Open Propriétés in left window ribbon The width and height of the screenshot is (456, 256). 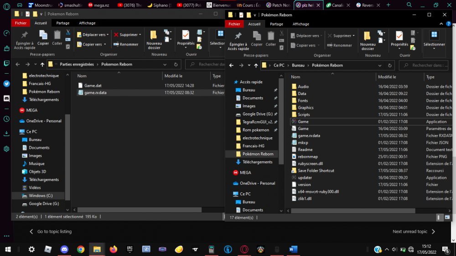(x=186, y=39)
